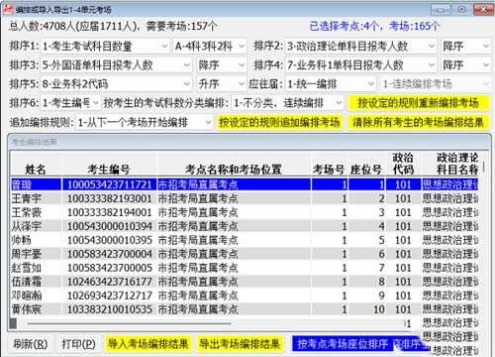Open the 降序 dropdown next to 排序2

pyautogui.click(x=465, y=47)
